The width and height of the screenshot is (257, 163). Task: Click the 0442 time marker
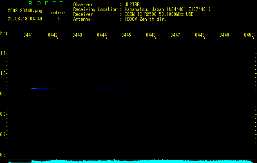[52, 35]
